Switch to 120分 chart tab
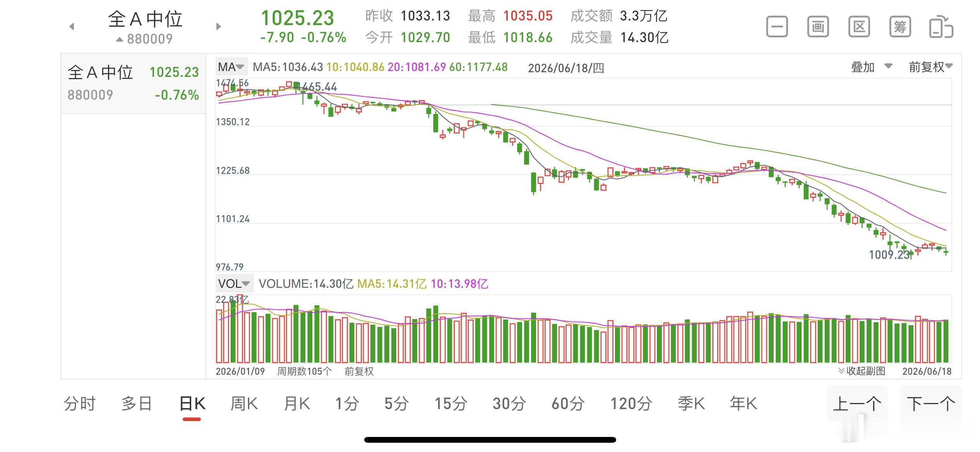980x452 pixels. click(631, 404)
